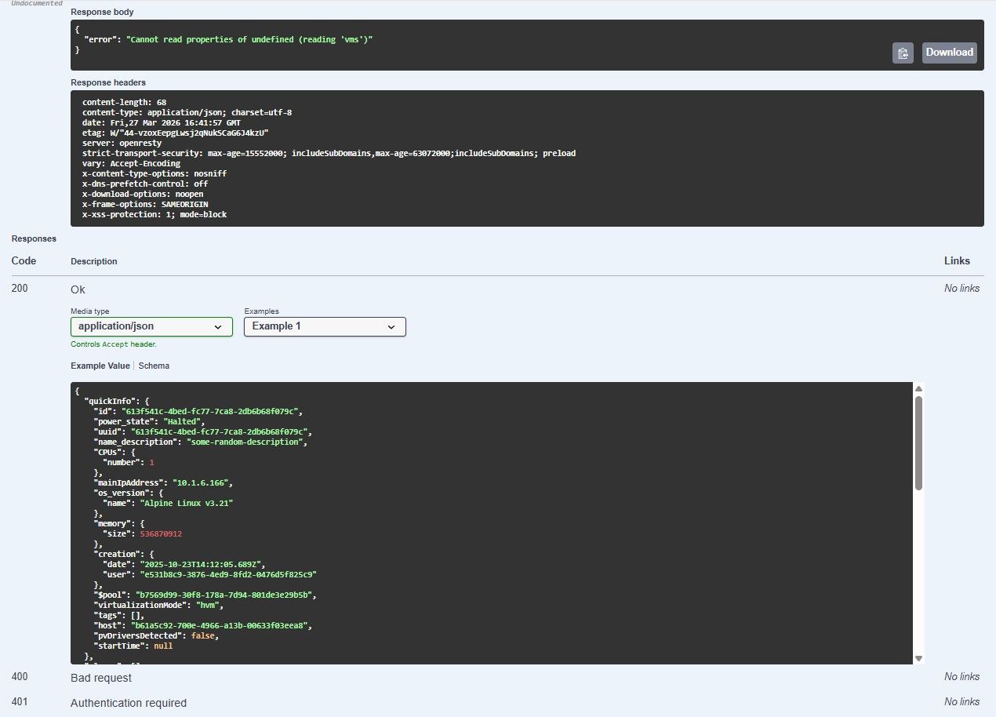This screenshot has width=996, height=717.
Task: Click the Download button
Action: [x=949, y=53]
